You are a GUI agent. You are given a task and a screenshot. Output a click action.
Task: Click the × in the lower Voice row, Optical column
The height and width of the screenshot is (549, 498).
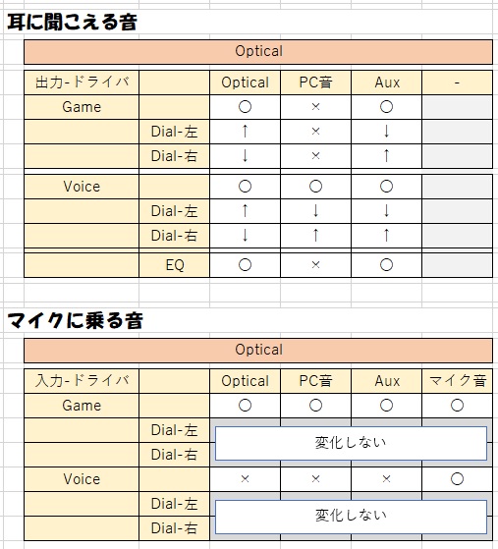[245, 478]
